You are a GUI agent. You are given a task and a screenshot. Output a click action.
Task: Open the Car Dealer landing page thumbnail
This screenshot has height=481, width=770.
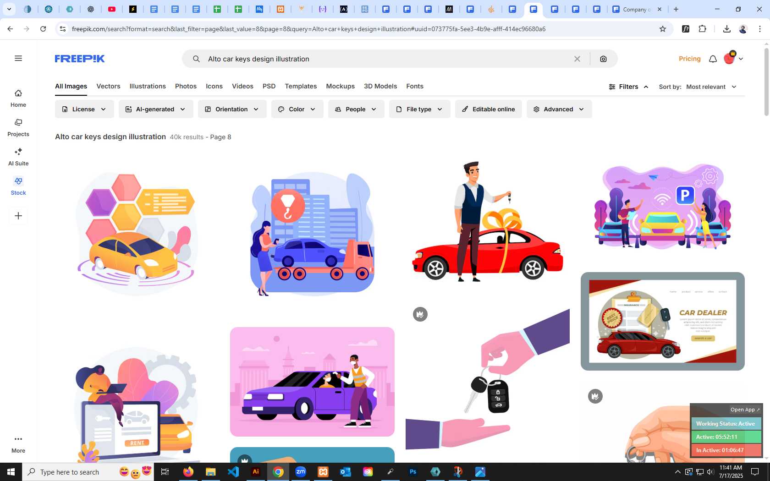coord(663,321)
